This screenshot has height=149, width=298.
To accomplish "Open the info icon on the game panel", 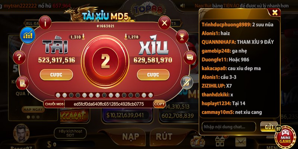I will (45, 22).
